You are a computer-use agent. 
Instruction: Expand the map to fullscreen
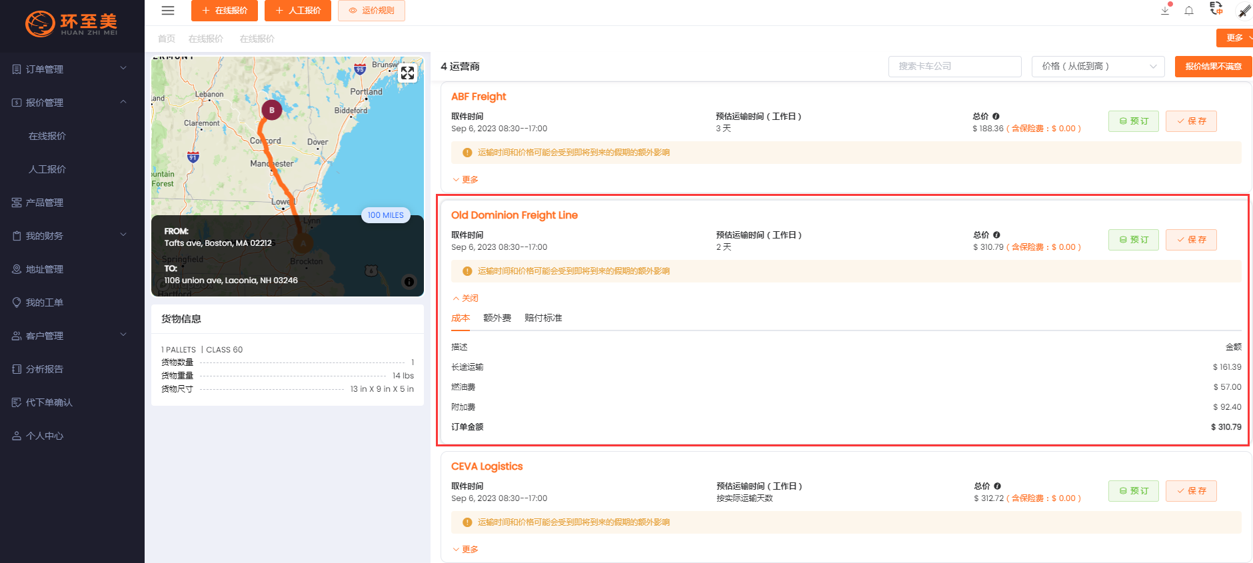[x=407, y=73]
